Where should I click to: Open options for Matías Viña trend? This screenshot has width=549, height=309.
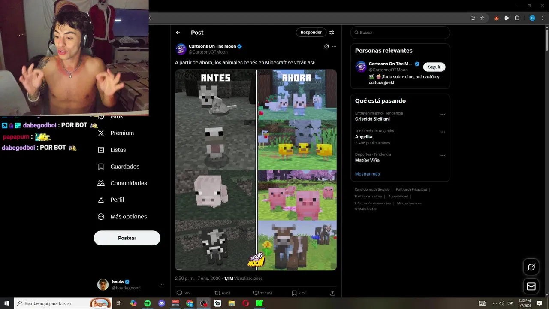point(443,155)
